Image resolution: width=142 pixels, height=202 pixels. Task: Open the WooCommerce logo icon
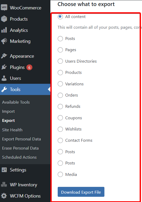point(4,8)
